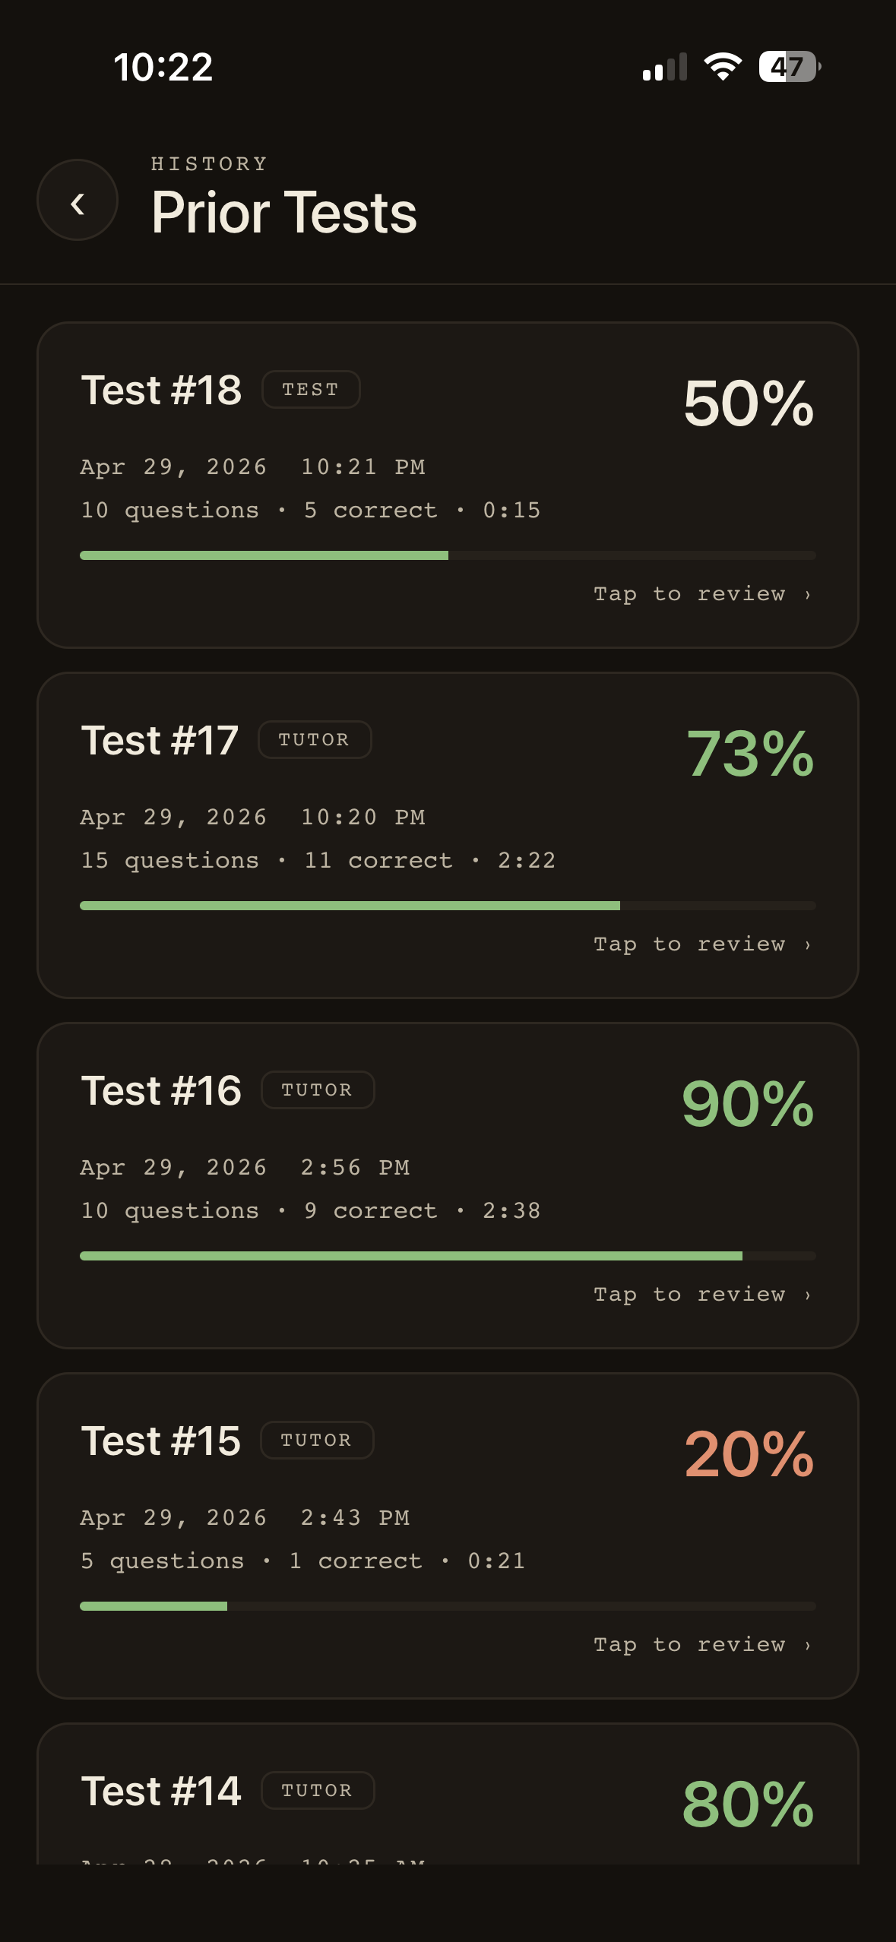Tap the chevron next to Test #17's review link

[806, 944]
